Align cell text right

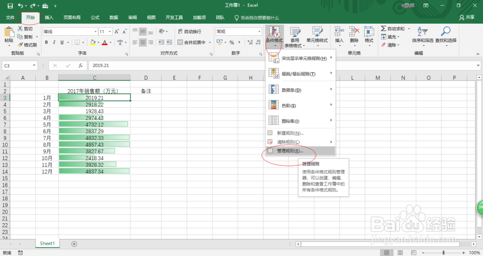[x=151, y=42]
